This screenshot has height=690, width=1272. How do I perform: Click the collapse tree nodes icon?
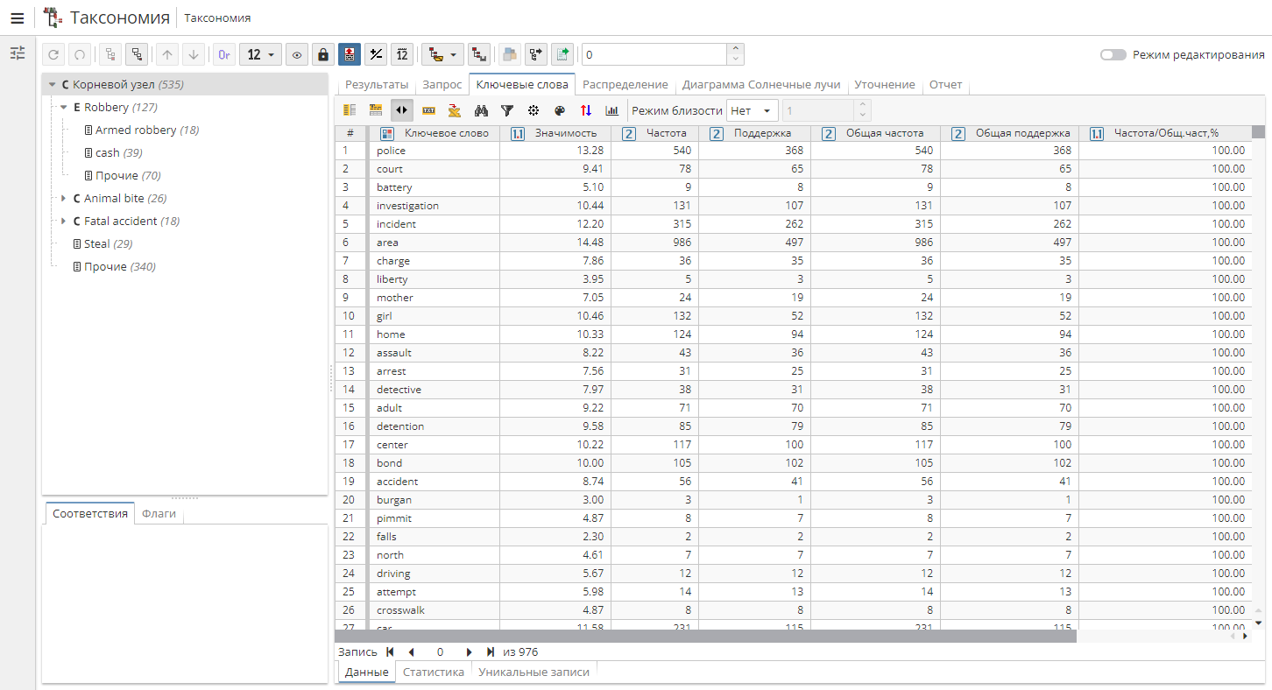click(x=110, y=54)
